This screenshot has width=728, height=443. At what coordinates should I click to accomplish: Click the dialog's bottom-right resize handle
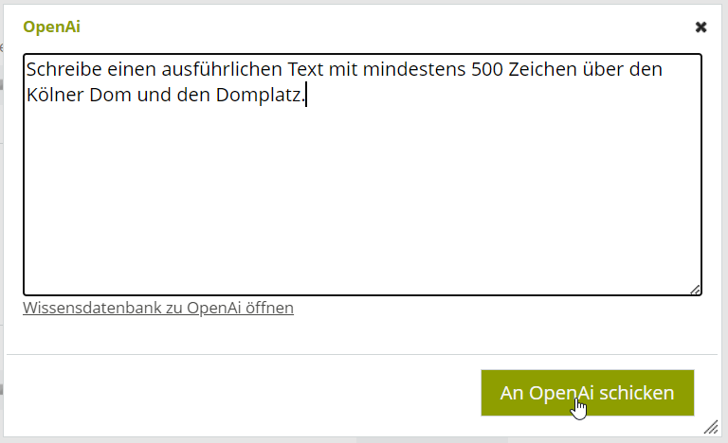(x=711, y=428)
